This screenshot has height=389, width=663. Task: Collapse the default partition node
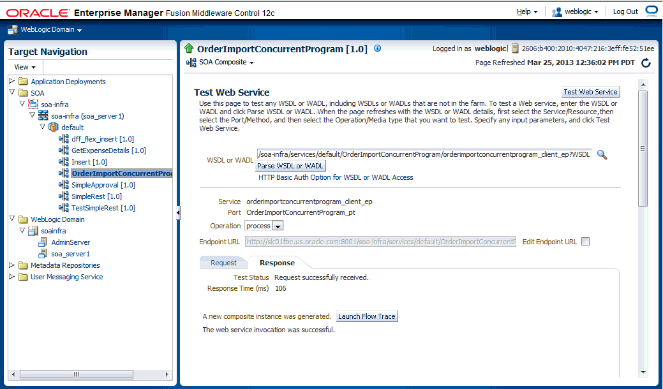[x=42, y=126]
